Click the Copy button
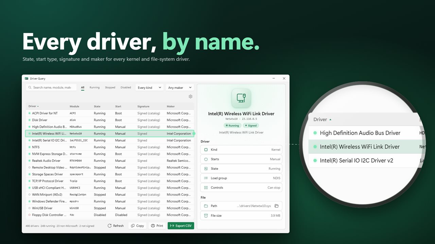Screen dimensions: 435x244 click(x=137, y=226)
